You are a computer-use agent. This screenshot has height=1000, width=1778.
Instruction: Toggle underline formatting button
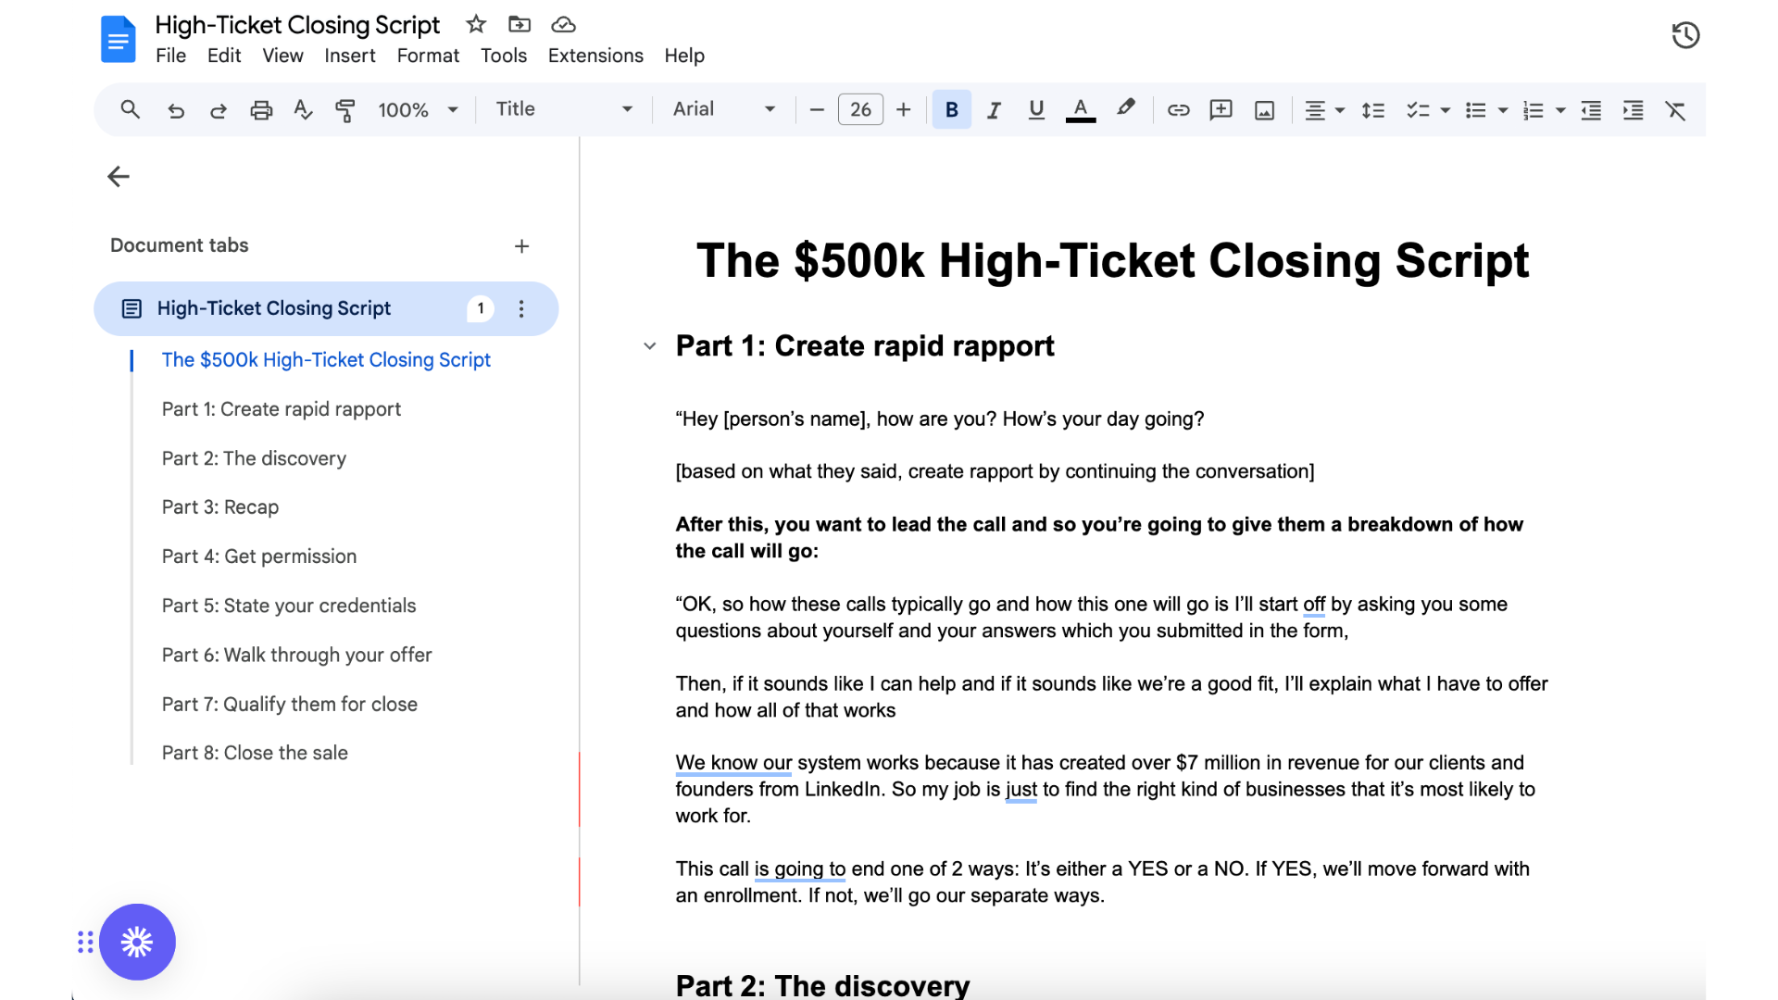1036,110
